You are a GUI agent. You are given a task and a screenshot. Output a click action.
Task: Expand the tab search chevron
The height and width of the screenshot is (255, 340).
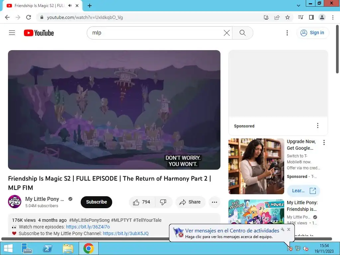click(298, 6)
